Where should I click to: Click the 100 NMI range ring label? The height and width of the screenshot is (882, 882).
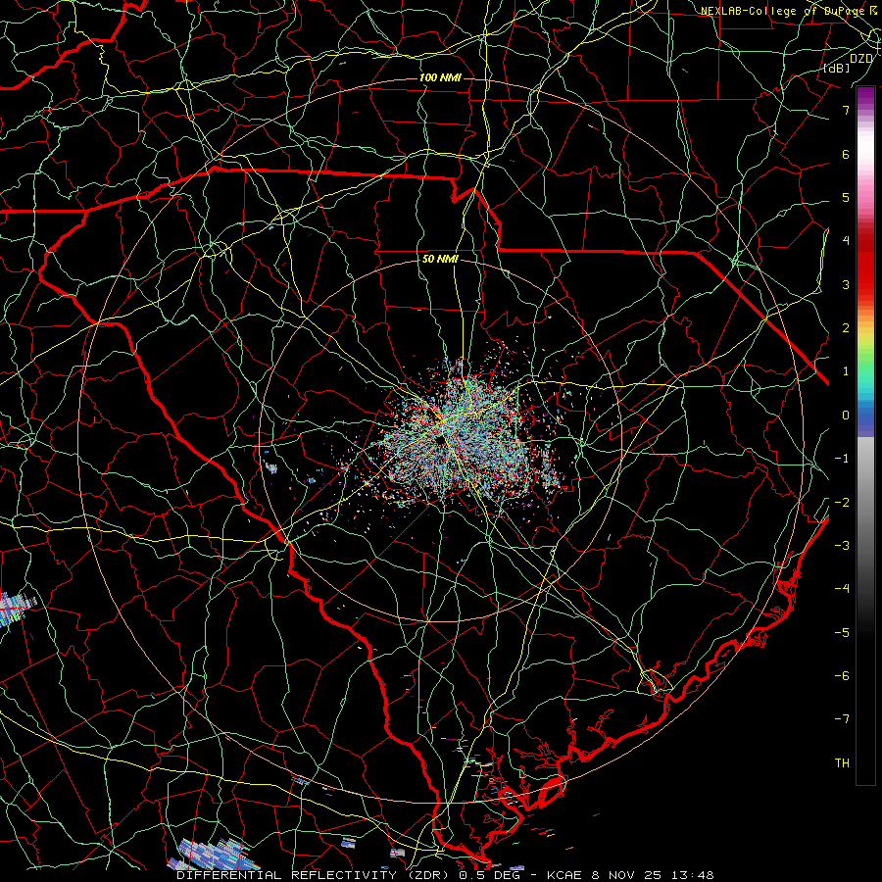coord(440,77)
